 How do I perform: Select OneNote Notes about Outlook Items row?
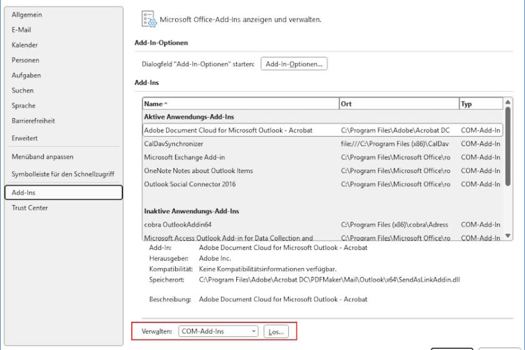click(322, 171)
